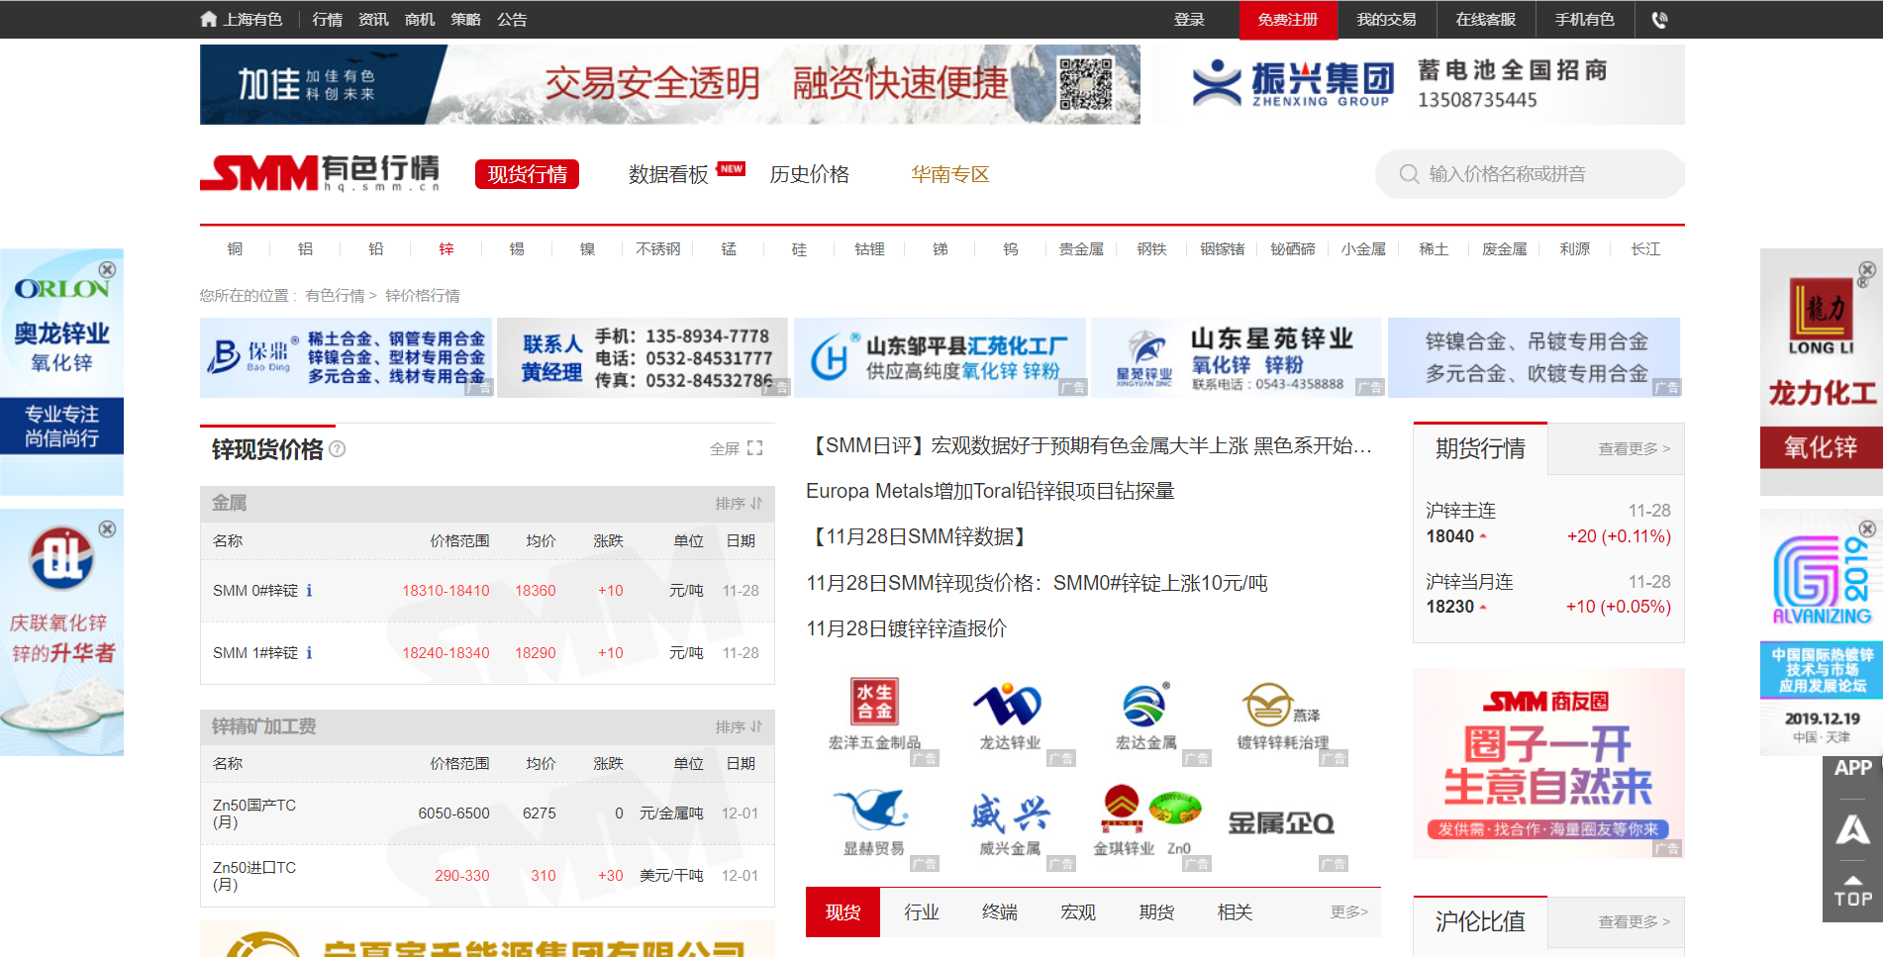Open 山东星苑锌业 ad banner
Screen dimensions: 1883x957
pos(1237,357)
